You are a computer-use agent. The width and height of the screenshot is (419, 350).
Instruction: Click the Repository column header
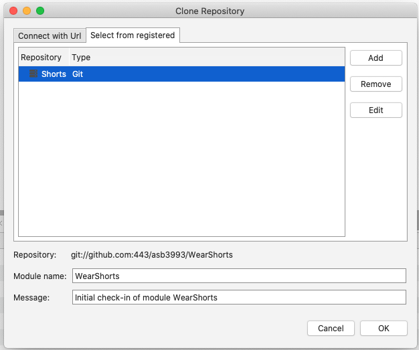[44, 57]
